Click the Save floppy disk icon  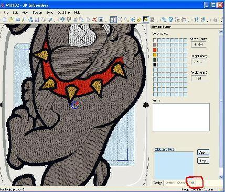(37, 19)
